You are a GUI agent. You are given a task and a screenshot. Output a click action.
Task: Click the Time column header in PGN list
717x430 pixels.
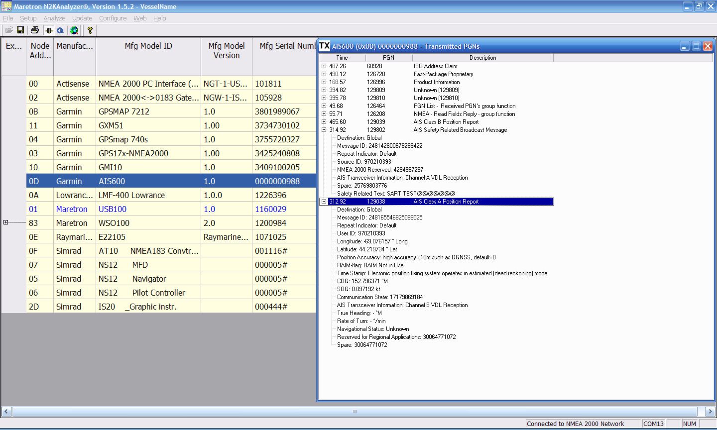342,58
